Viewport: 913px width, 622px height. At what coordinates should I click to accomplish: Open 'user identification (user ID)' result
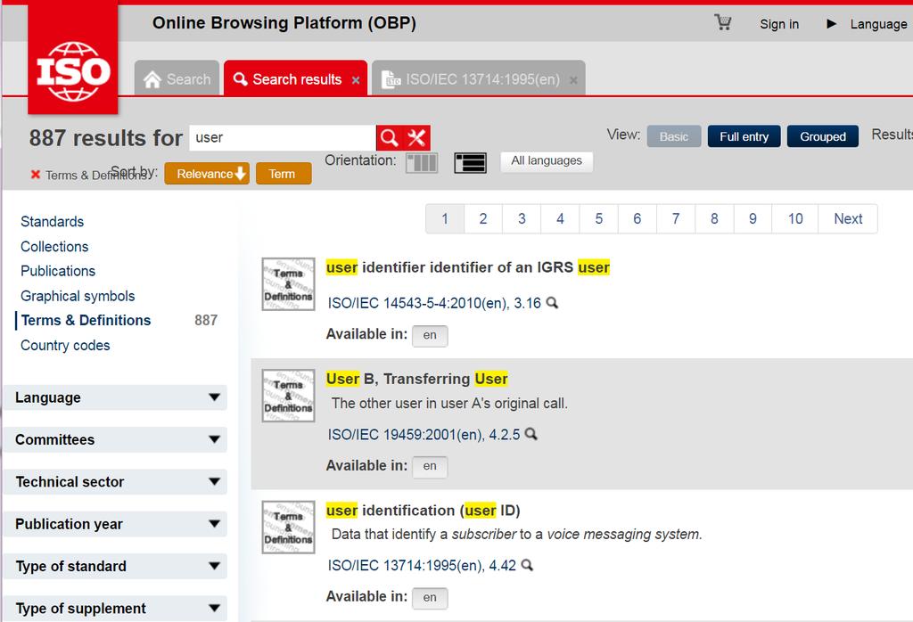(424, 511)
